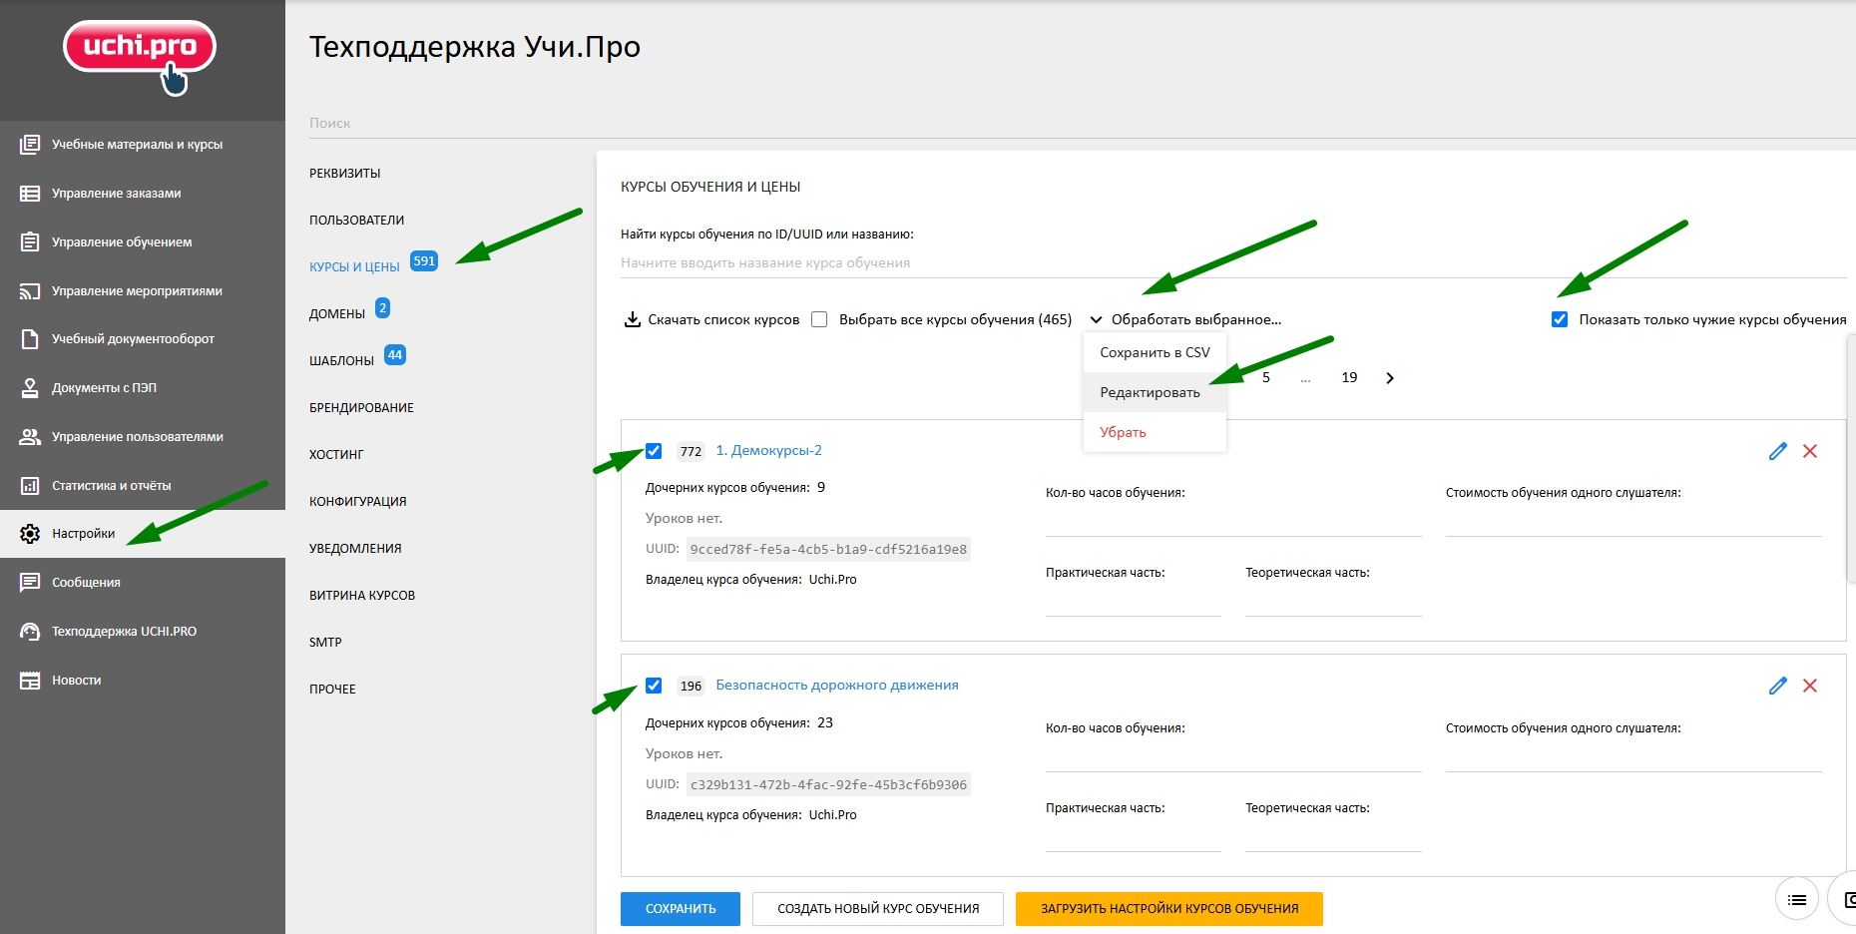Viewport: 1856px width, 934px height.
Task: Choose Редактировать from the menu
Action: click(1155, 392)
